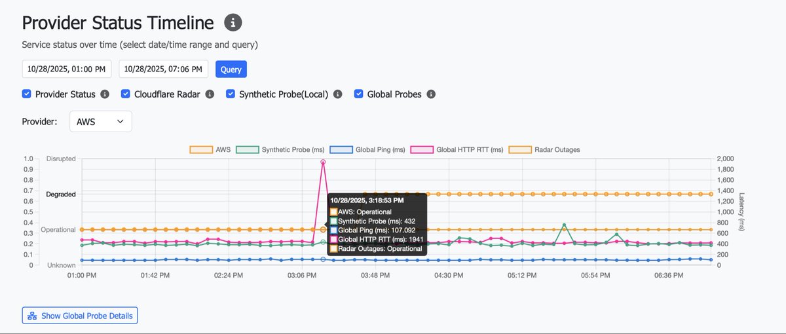Click info icon beside Cloudflare Radar checkbox

pos(210,94)
